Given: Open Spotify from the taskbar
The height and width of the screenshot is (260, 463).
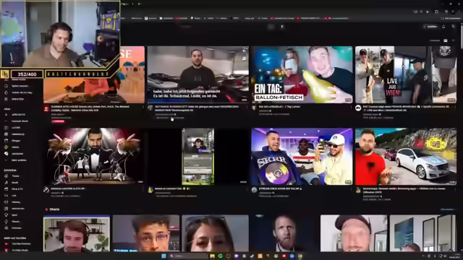Looking at the screenshot, I should pos(220,256).
